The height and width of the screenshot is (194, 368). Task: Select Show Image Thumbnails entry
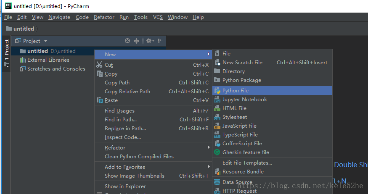(x=153, y=176)
